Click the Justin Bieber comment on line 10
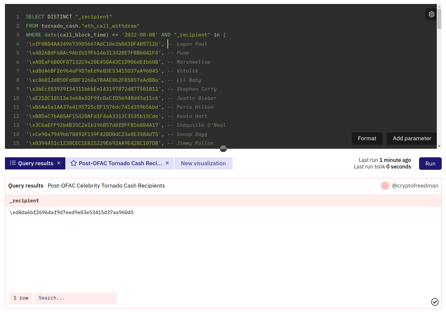This screenshot has width=446, height=312. [192, 98]
